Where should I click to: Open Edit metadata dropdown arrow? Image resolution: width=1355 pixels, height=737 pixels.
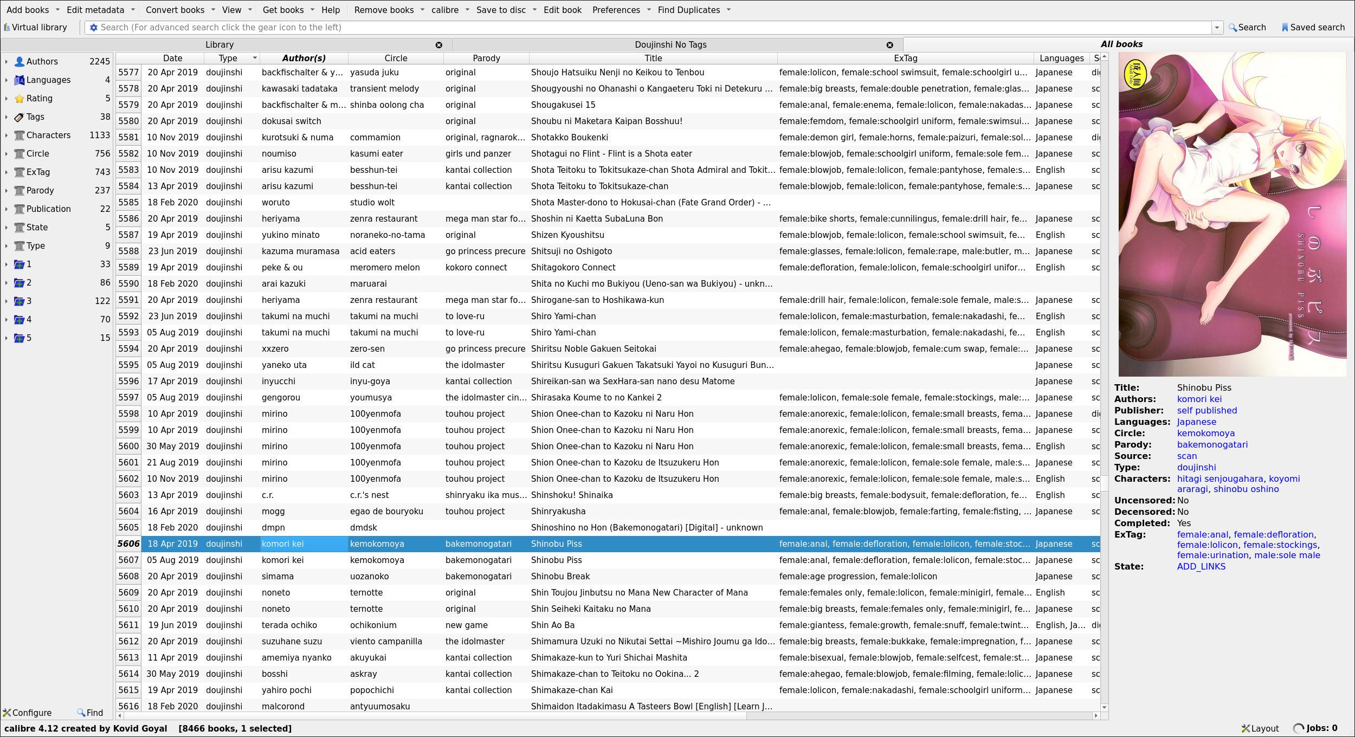[x=133, y=10]
